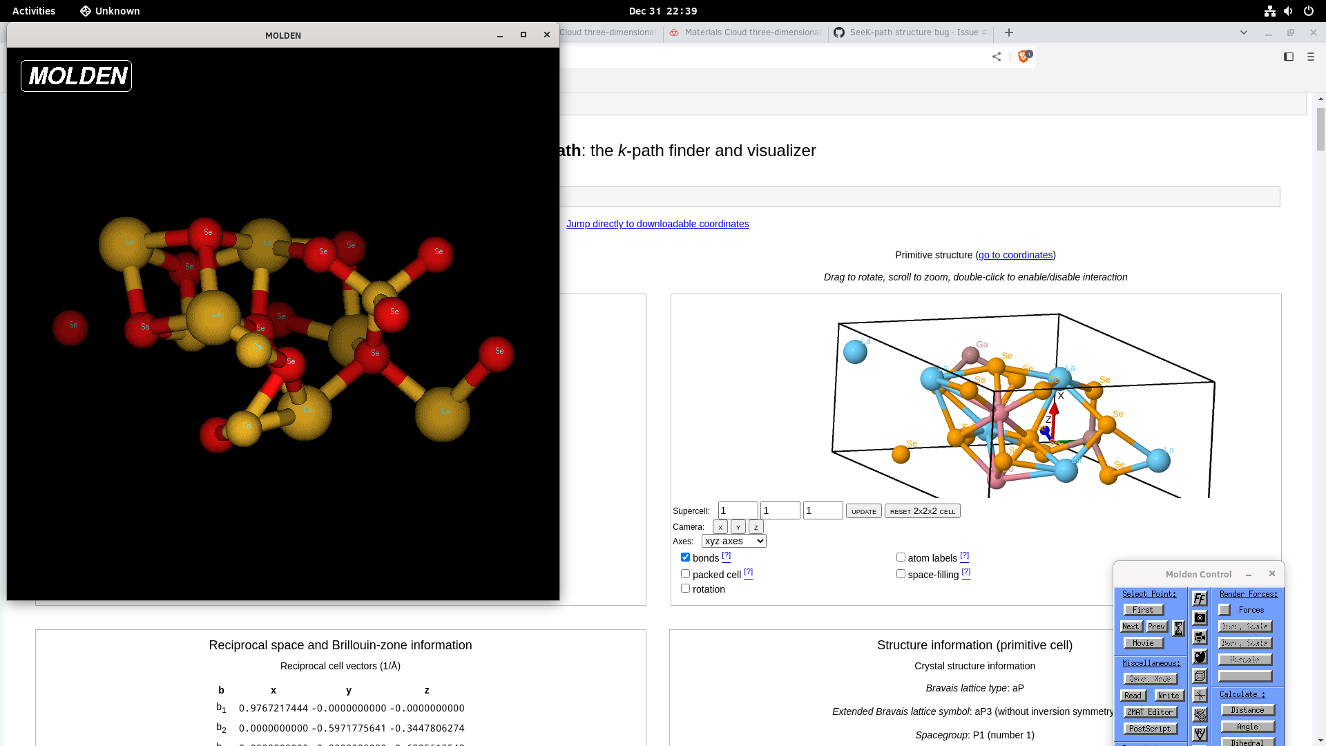This screenshot has height=746, width=1326.
Task: Select the axes cross icon in Molden Control
Action: pyautogui.click(x=1200, y=694)
